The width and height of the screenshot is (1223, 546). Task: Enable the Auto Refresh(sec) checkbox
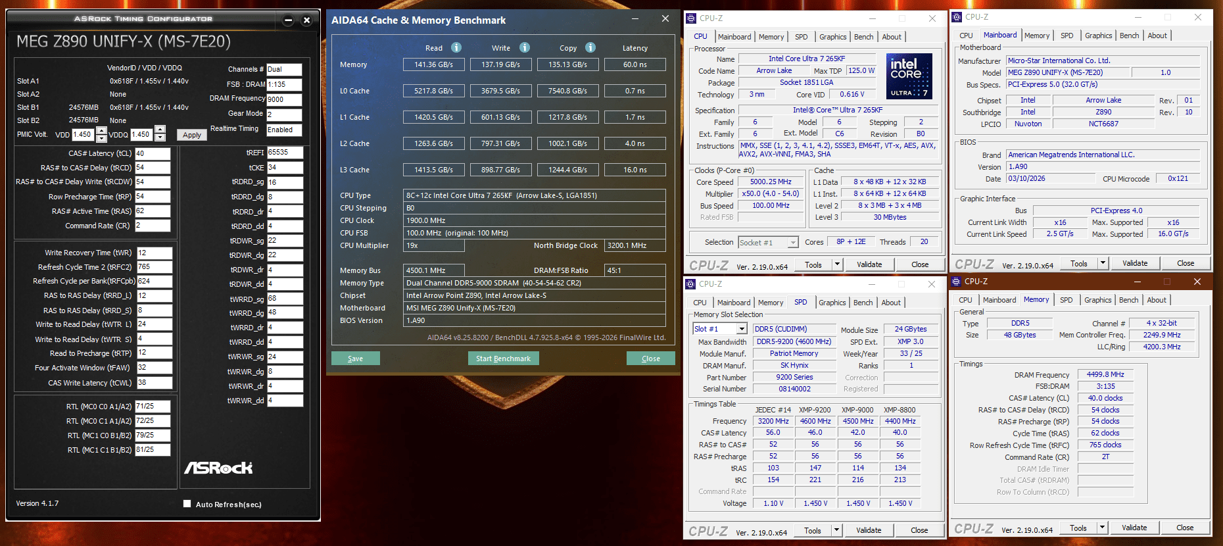pyautogui.click(x=187, y=504)
